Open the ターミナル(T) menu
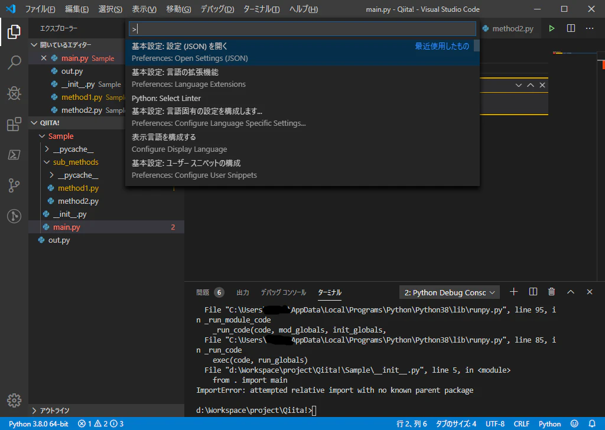The image size is (605, 430). coord(262,9)
